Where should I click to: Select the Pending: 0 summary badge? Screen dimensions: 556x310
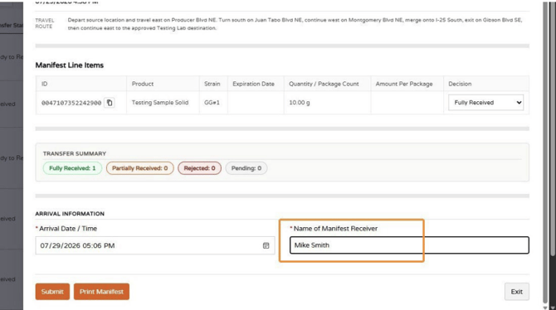[246, 168]
